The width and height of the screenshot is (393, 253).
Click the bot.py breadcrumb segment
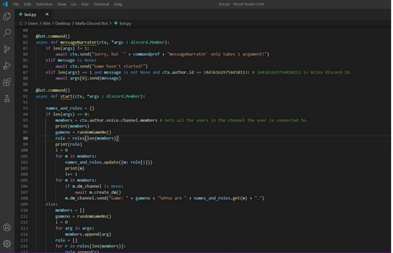point(125,23)
